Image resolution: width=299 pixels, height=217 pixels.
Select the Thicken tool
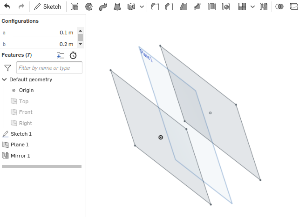pyautogui.click(x=131, y=7)
